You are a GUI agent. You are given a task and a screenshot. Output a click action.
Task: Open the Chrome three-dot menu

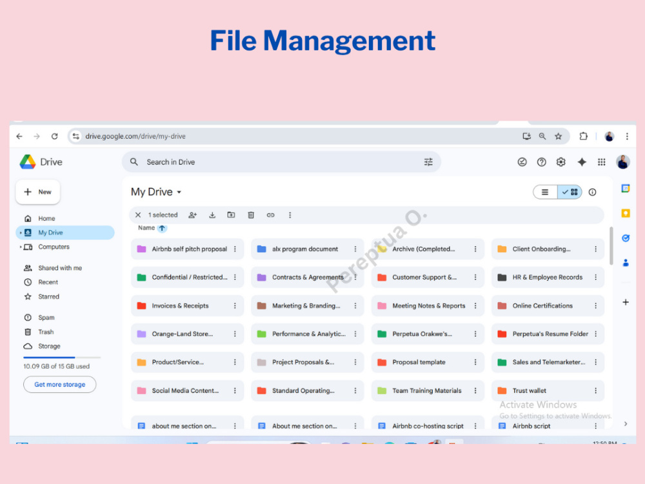click(627, 136)
